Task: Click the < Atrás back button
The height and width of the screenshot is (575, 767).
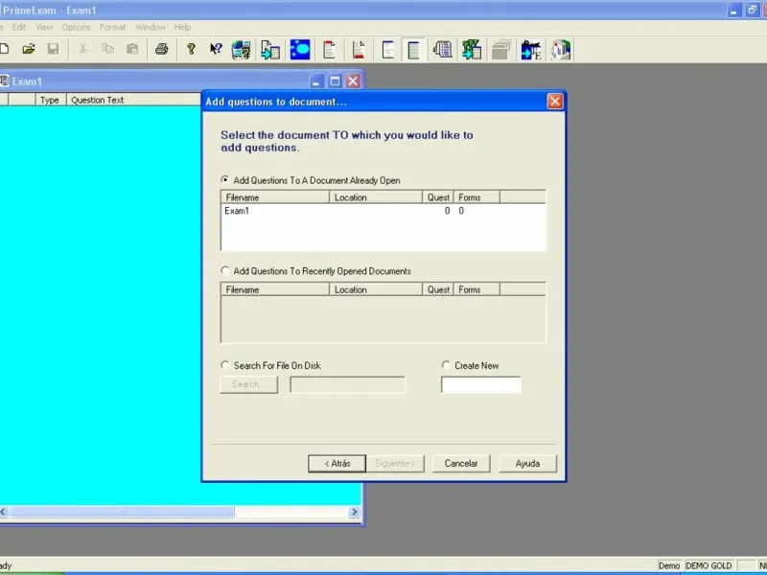Action: [x=337, y=464]
